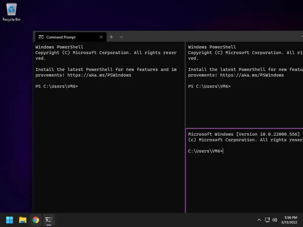The height and width of the screenshot is (227, 303).
Task: Open the Recycle Bin desktop icon
Action: (x=12, y=12)
